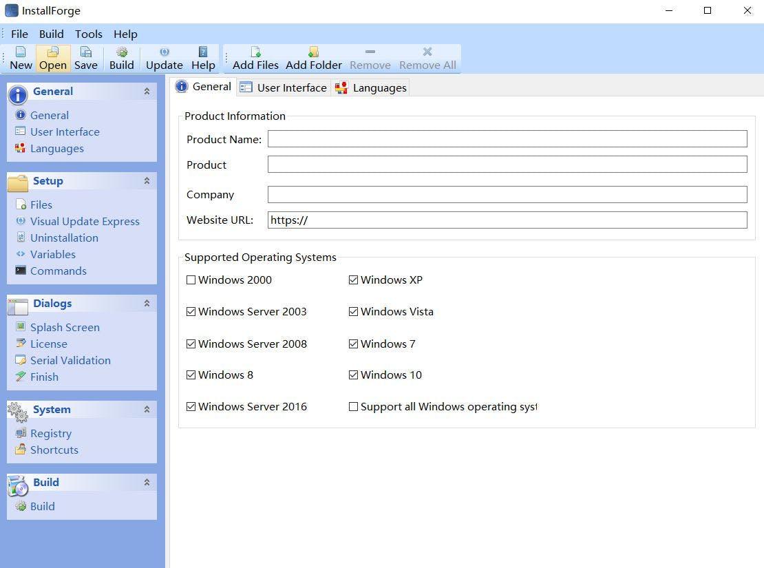This screenshot has width=764, height=568.
Task: Click the System section header
Action: point(82,410)
